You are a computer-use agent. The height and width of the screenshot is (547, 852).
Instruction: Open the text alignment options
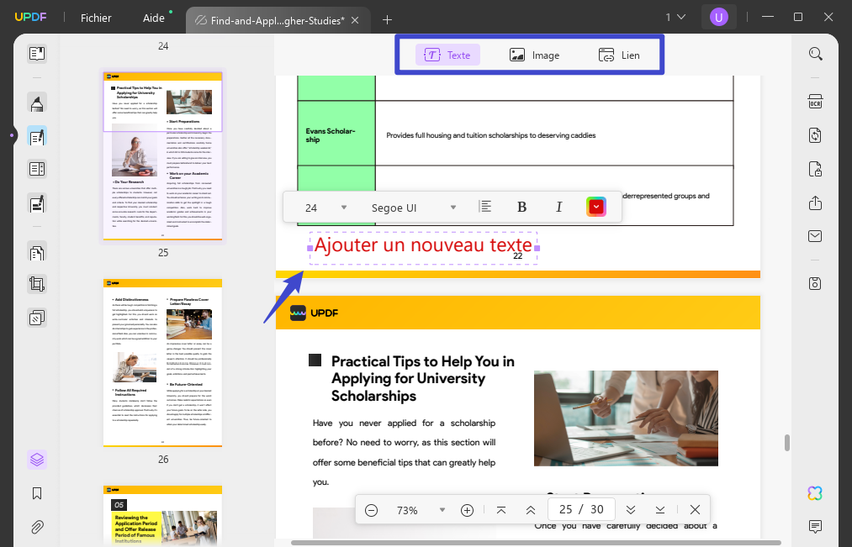tap(484, 207)
